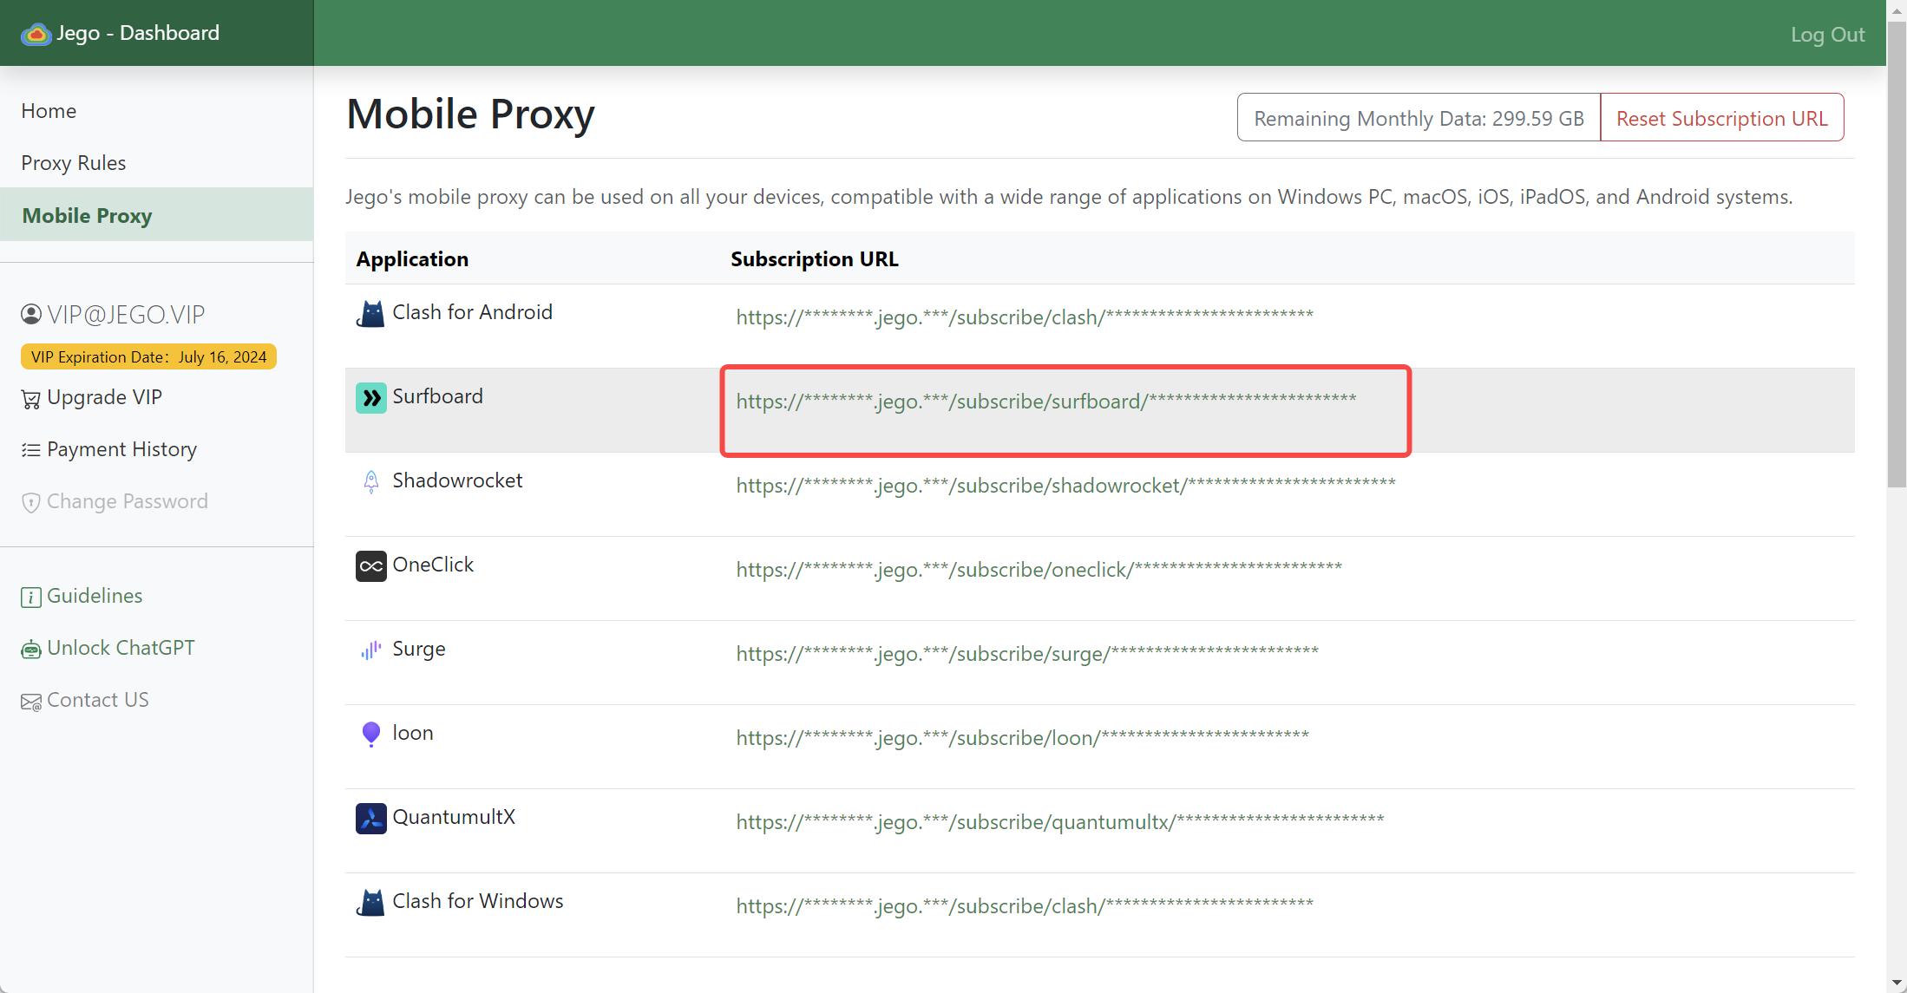The width and height of the screenshot is (1907, 993).
Task: Click the Jego - Dashboard title
Action: (137, 33)
